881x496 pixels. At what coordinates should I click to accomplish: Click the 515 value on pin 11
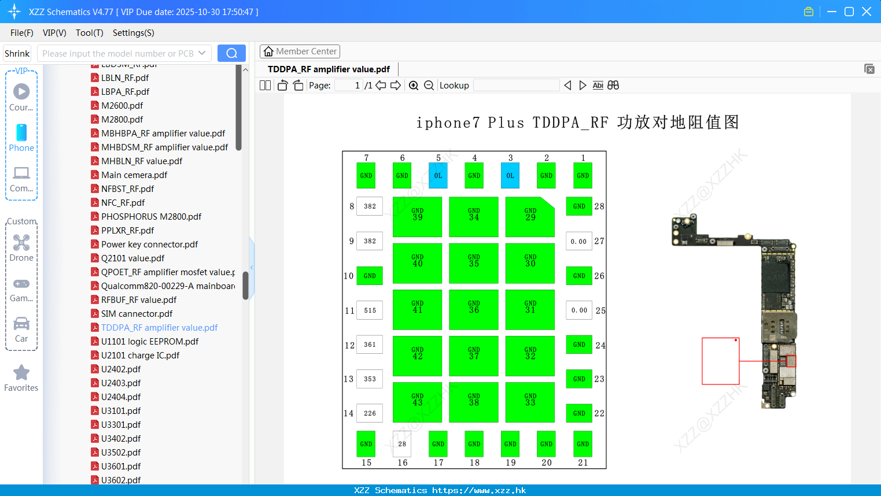(370, 310)
